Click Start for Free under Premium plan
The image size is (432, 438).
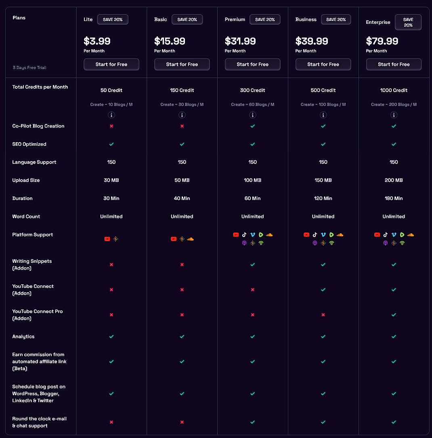[x=252, y=64]
